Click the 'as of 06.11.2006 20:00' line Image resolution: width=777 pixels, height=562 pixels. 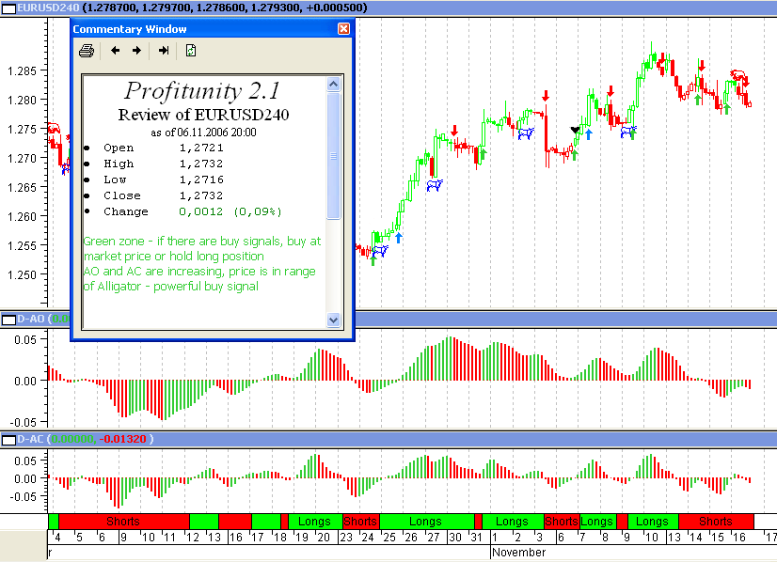[203, 133]
